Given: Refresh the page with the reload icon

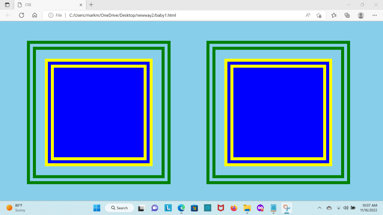Looking at the screenshot, I should pyautogui.click(x=21, y=15).
